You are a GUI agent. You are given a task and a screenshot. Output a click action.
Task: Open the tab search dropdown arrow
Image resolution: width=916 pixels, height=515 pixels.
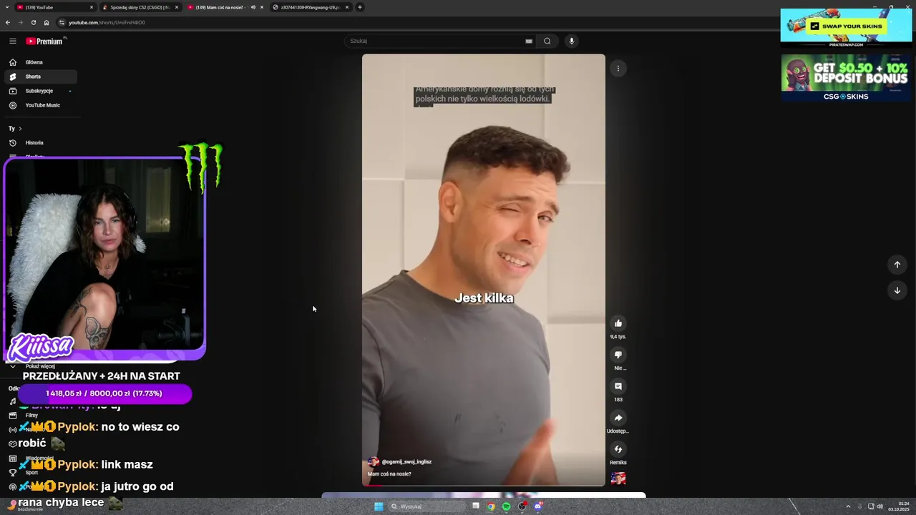[6, 7]
